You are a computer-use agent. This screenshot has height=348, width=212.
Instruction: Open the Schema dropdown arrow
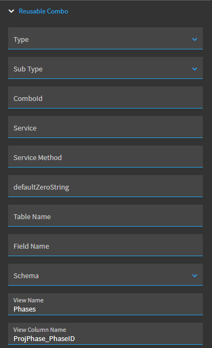pos(195,275)
